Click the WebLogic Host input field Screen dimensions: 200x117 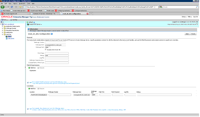tap(55, 45)
